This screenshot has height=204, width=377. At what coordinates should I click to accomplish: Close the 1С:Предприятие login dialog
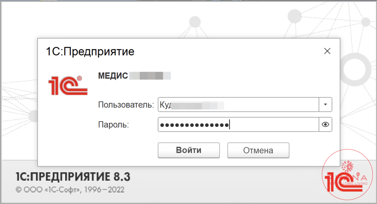click(327, 51)
